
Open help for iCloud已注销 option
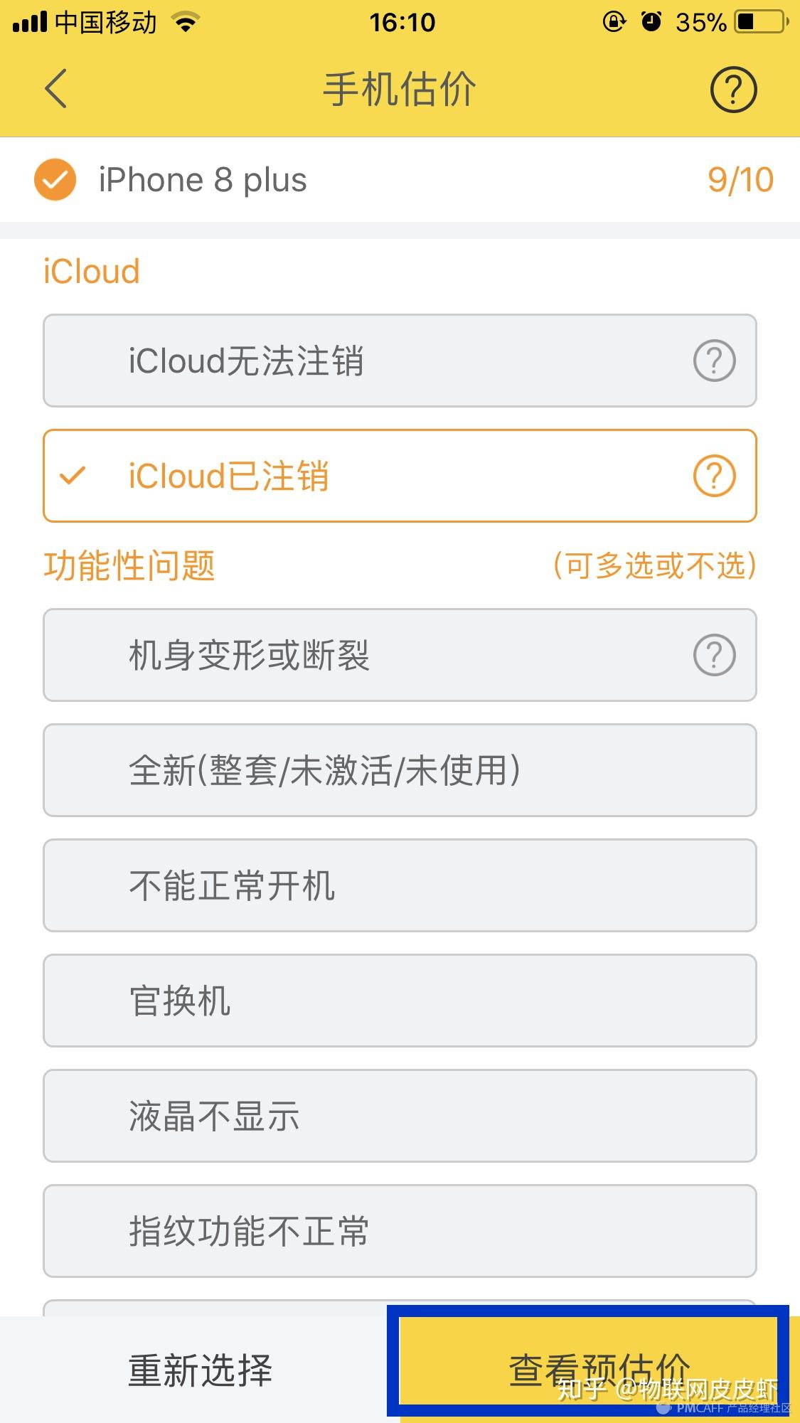pyautogui.click(x=714, y=476)
